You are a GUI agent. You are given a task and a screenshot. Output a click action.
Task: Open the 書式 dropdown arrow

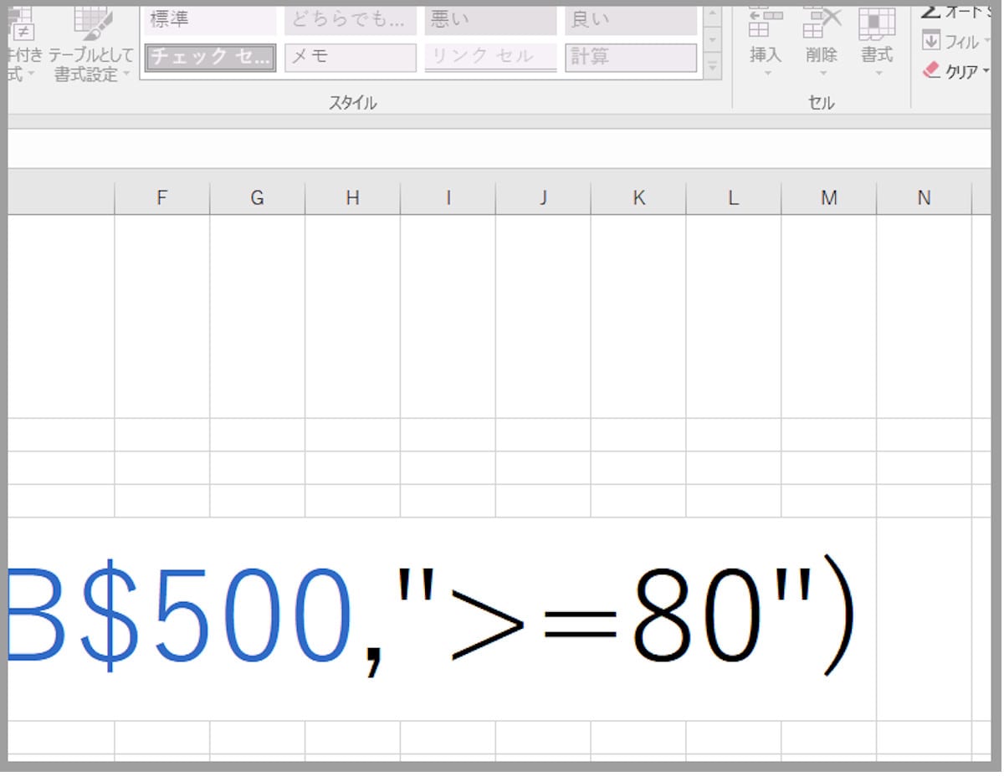click(878, 74)
